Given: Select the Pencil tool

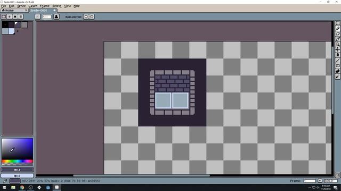Looking at the screenshot, I should coord(337,28).
